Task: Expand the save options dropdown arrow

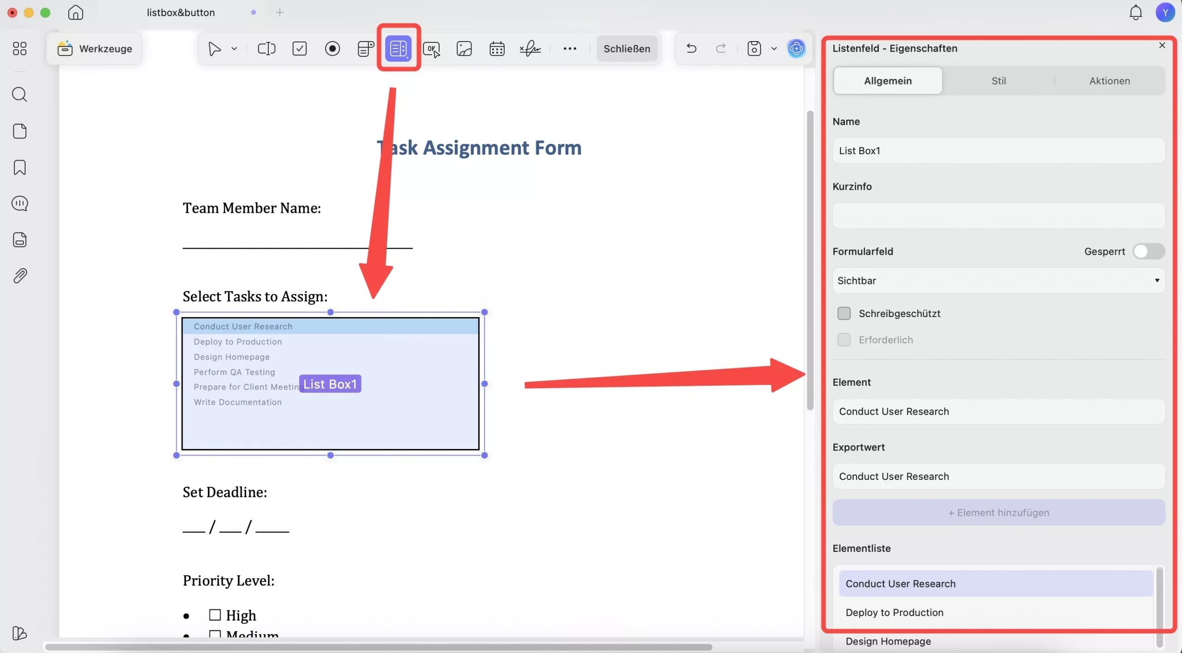Action: click(x=774, y=48)
